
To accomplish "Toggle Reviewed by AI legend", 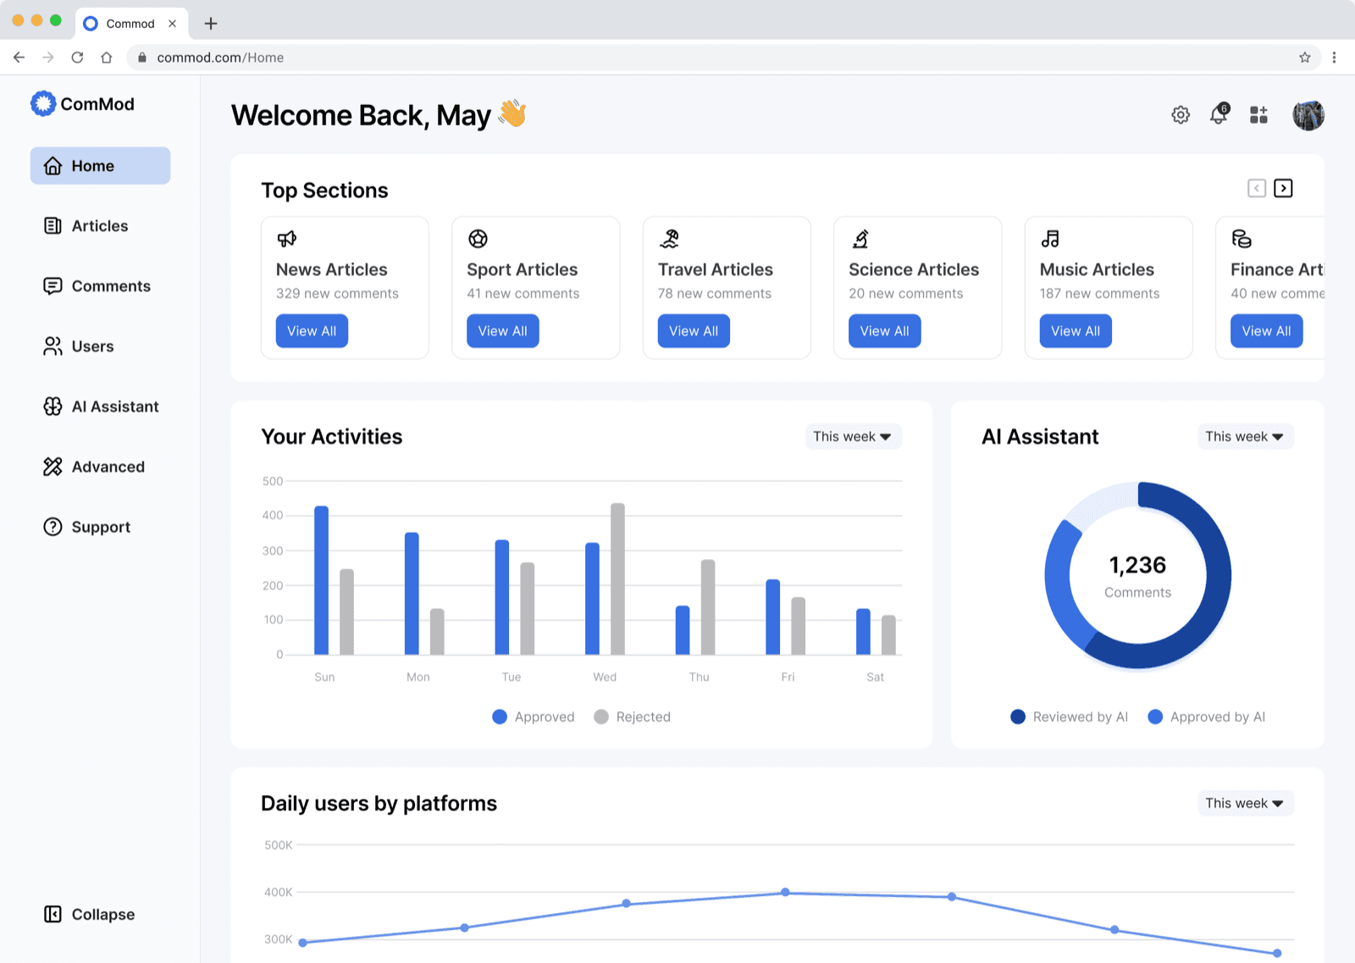I will [x=1070, y=717].
